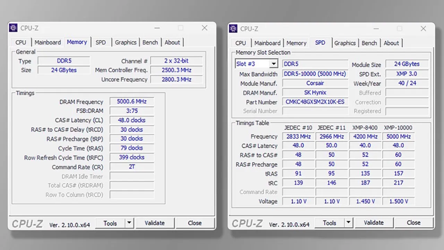Open the CPU tab in the right window
This screenshot has width=444, height=250.
241,43
